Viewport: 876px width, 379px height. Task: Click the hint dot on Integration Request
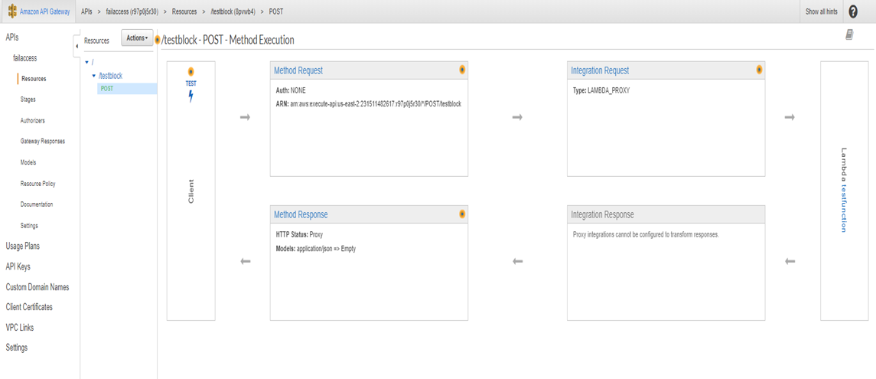(759, 70)
